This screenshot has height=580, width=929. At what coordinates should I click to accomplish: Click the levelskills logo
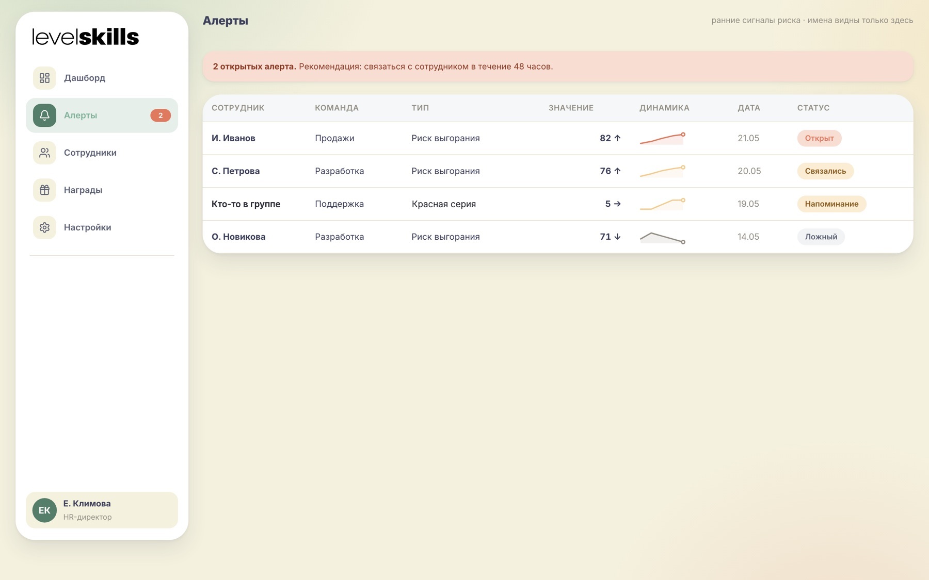coord(86,37)
